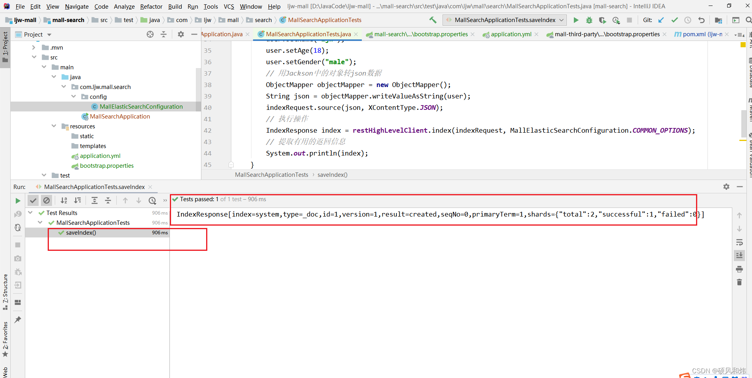Collapse the config package
Screen dimensions: 752x378
click(x=73, y=97)
